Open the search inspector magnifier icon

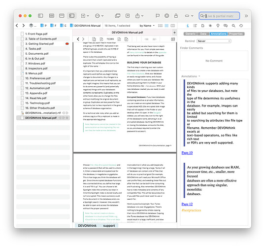233,26
